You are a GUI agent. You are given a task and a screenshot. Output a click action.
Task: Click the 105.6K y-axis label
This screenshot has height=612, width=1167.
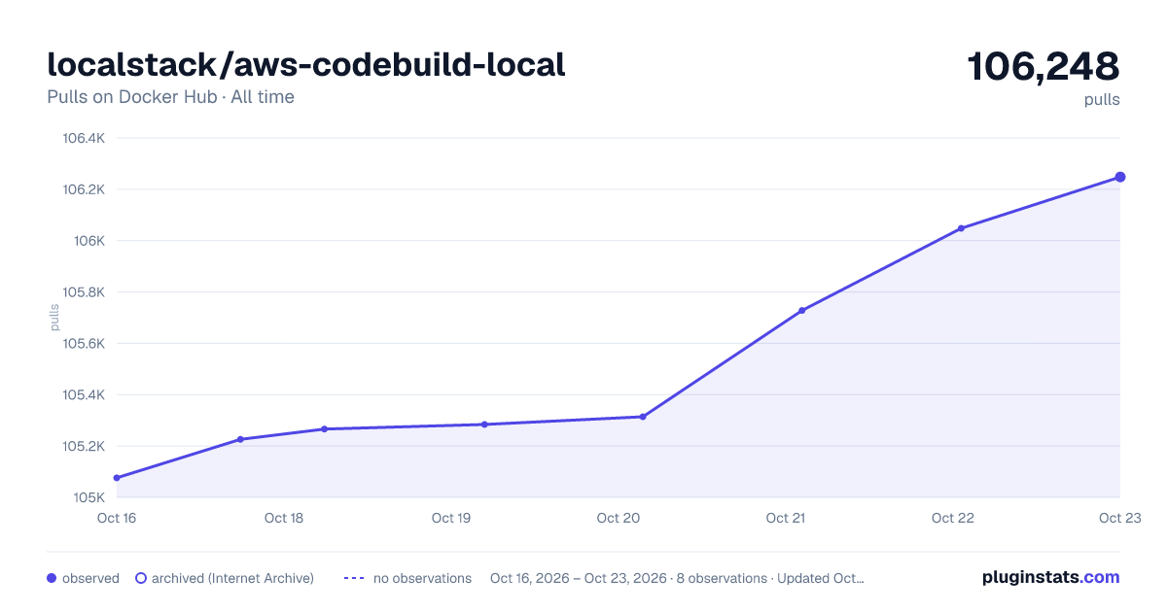click(84, 344)
